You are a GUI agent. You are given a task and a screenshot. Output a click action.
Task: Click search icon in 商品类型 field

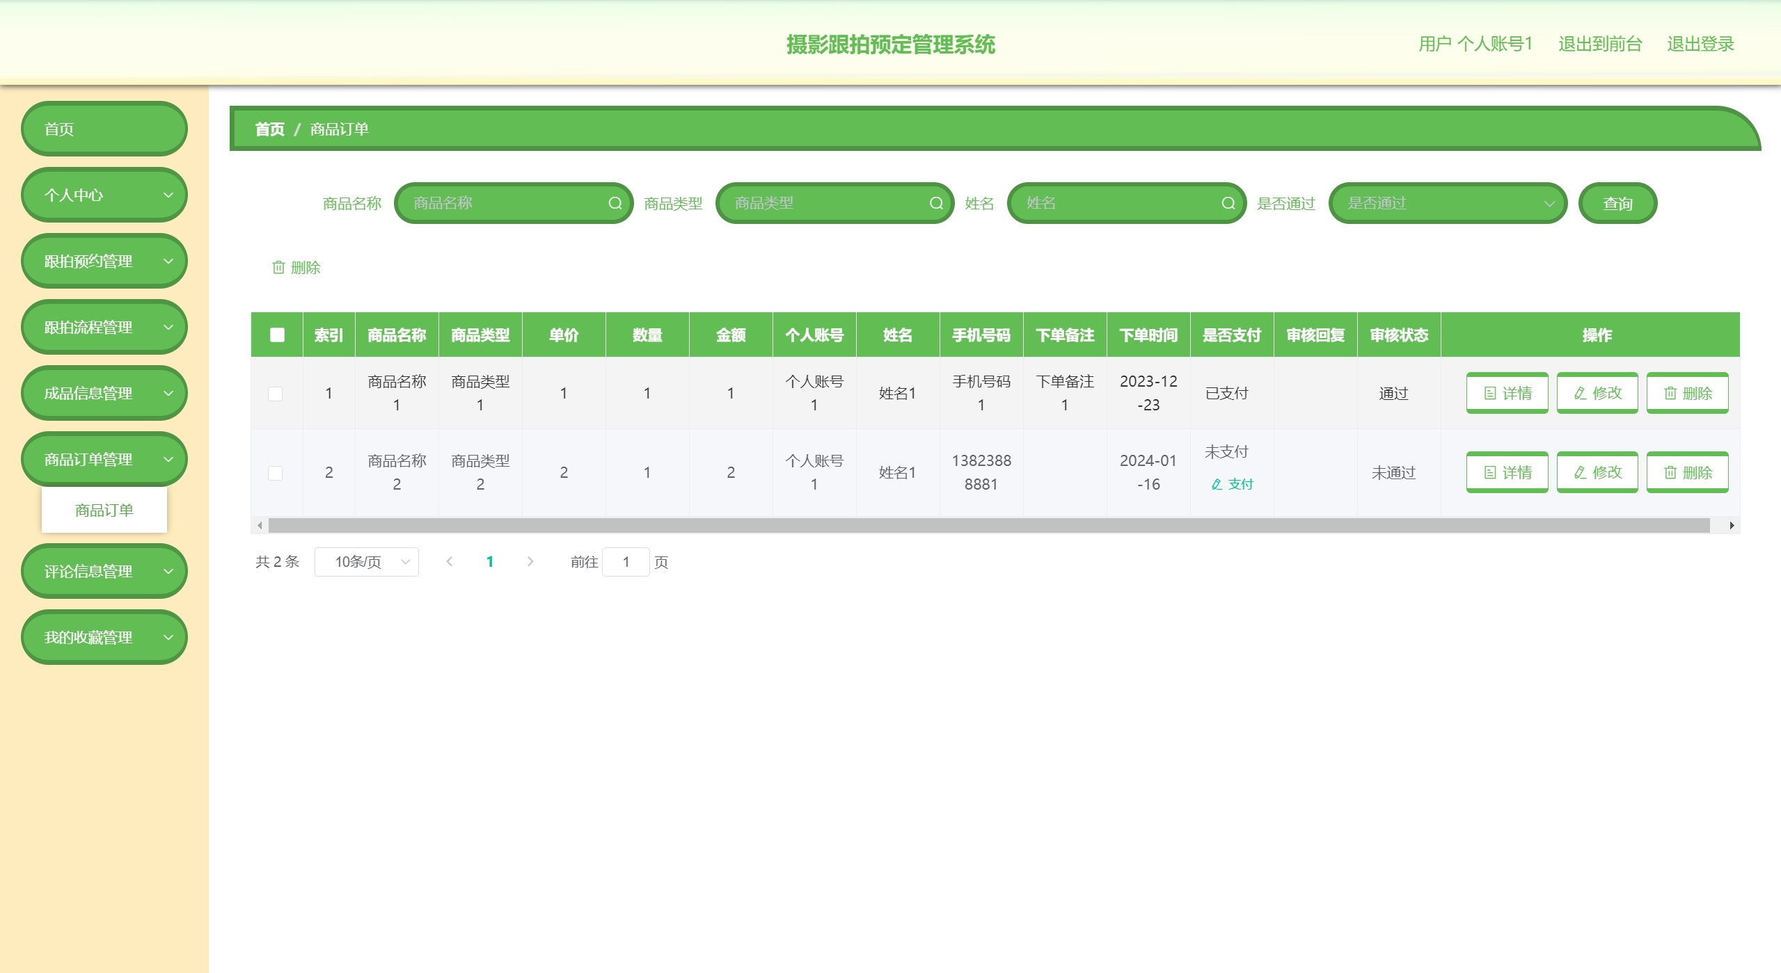(936, 203)
